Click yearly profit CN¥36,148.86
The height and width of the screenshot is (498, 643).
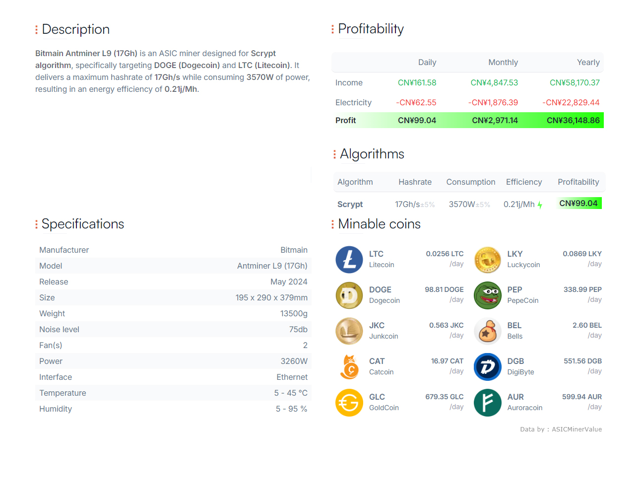tap(573, 120)
